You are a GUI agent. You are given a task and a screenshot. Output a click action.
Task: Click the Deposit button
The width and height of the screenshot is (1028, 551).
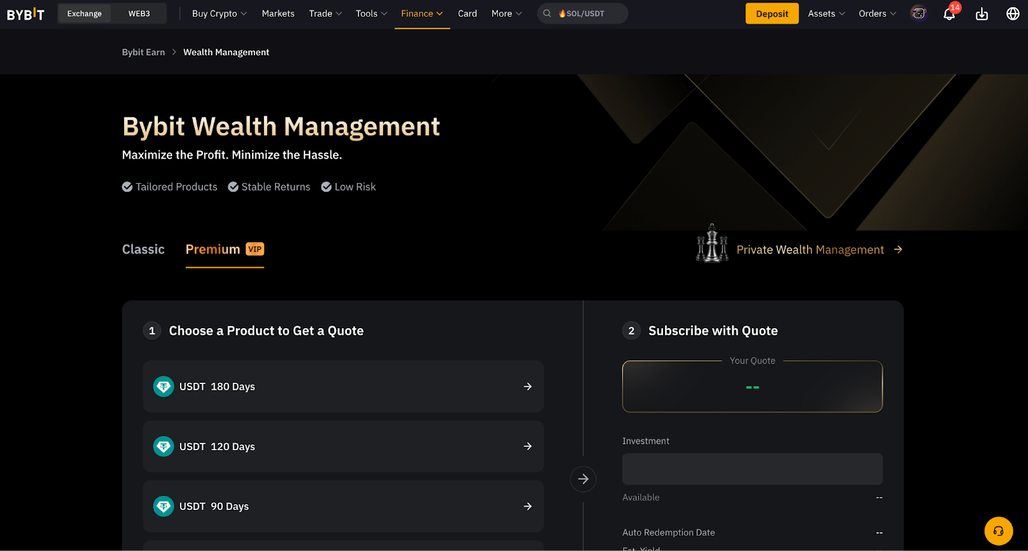click(x=772, y=13)
